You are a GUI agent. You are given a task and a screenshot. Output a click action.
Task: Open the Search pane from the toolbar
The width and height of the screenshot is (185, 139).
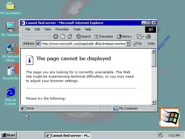click(x=84, y=36)
